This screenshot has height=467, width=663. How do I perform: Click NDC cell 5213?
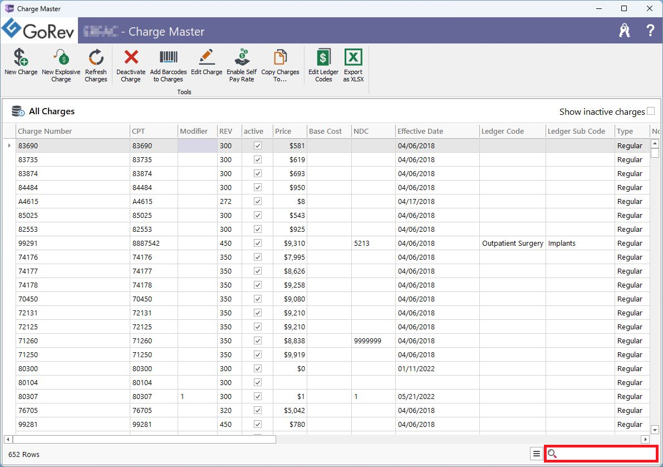374,243
